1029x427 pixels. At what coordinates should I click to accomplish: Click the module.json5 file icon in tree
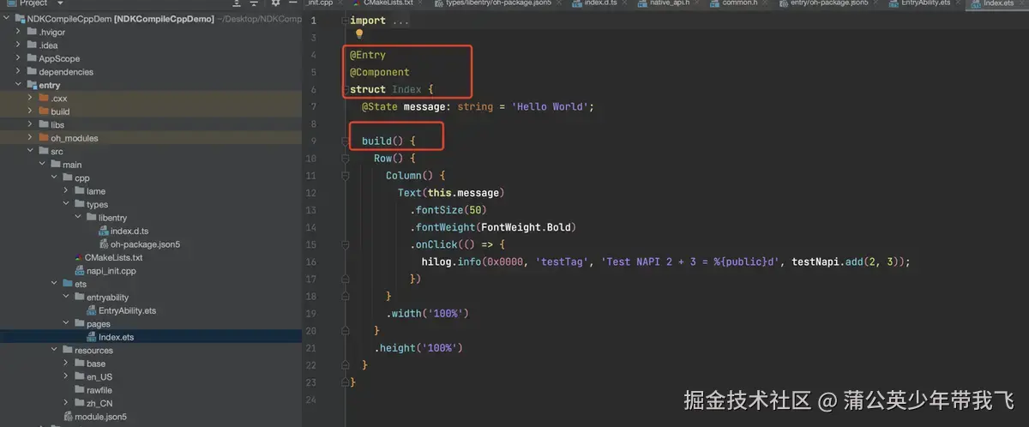67,417
